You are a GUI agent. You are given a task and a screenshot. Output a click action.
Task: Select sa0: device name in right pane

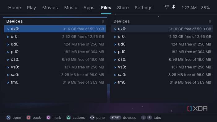(122, 75)
